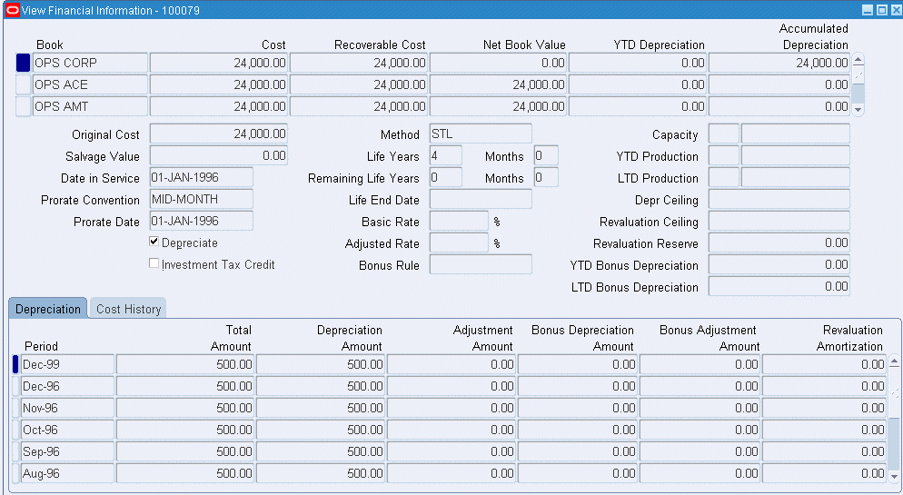Image resolution: width=903 pixels, height=495 pixels.
Task: Click the Life End Date field
Action: tap(481, 199)
